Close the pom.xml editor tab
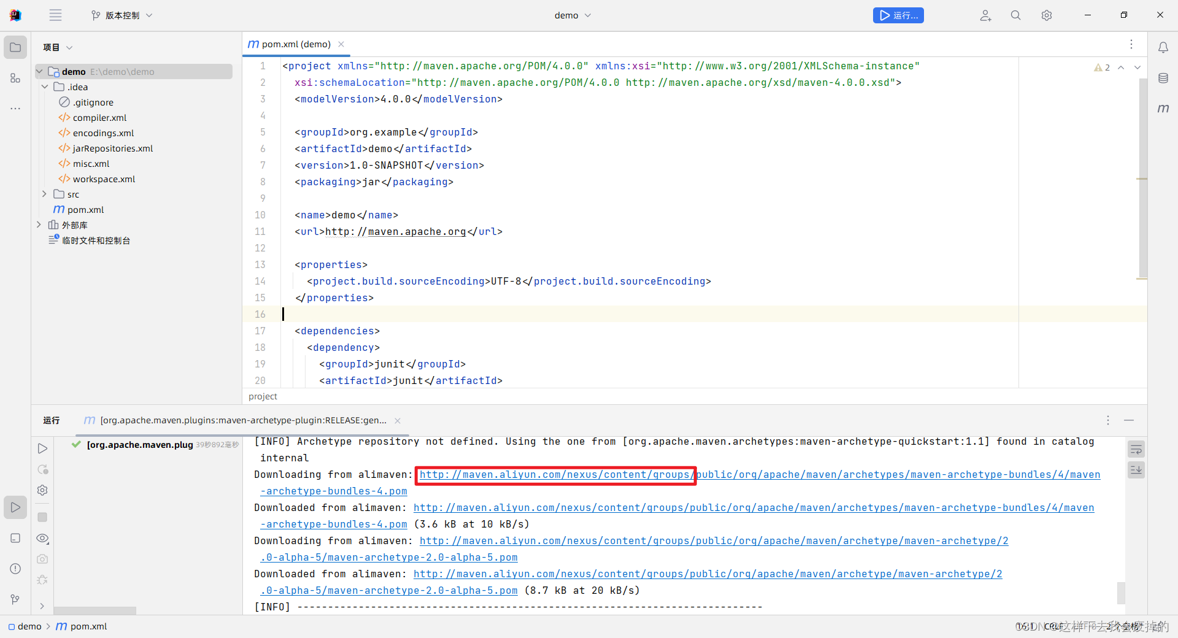 point(341,44)
